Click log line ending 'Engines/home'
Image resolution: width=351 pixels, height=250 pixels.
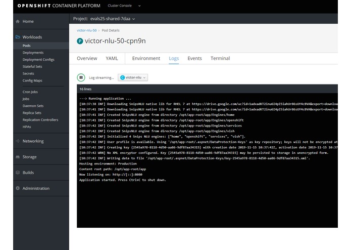157,115
